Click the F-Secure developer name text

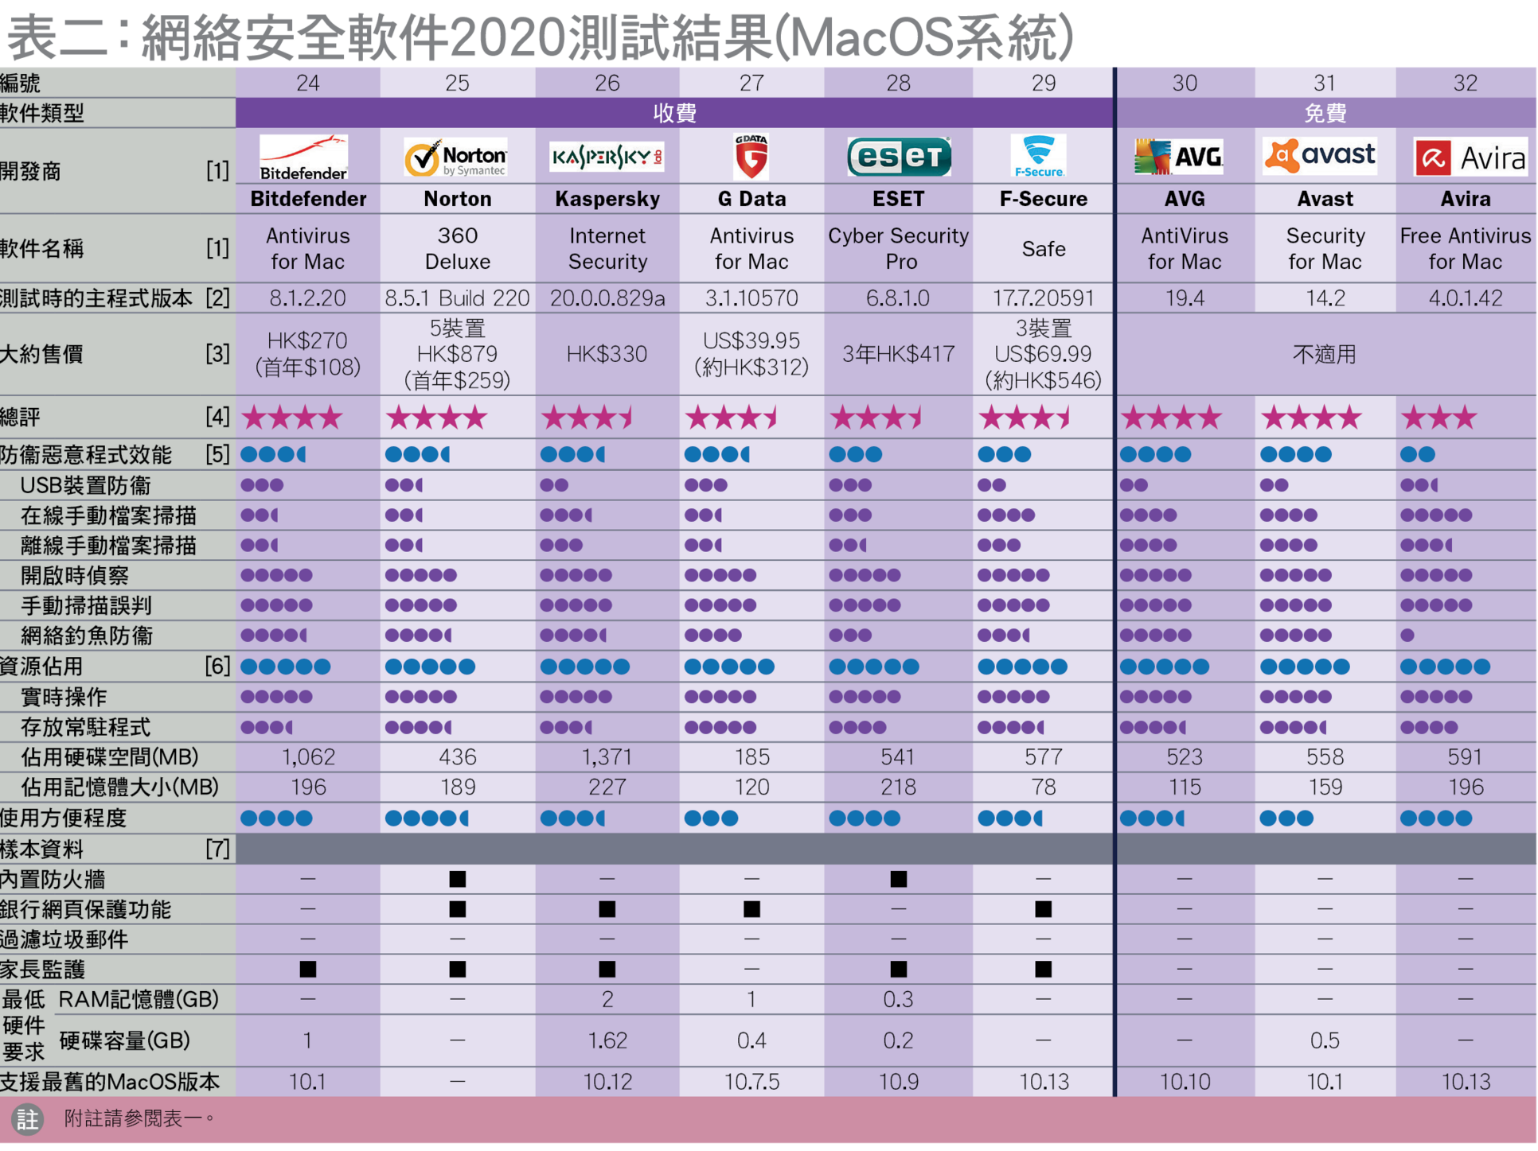click(x=1043, y=199)
